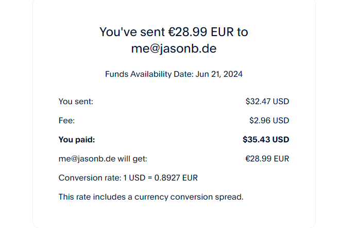Click the currency conversion spread note
Image resolution: width=342 pixels, height=228 pixels.
[x=151, y=197]
